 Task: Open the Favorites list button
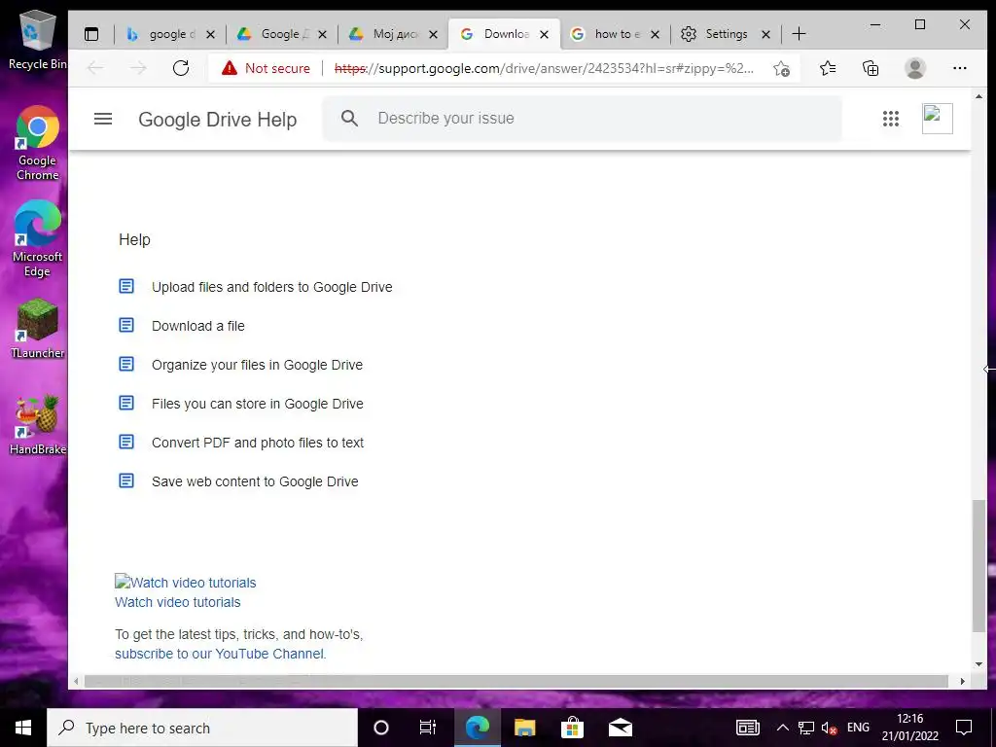coord(828,68)
